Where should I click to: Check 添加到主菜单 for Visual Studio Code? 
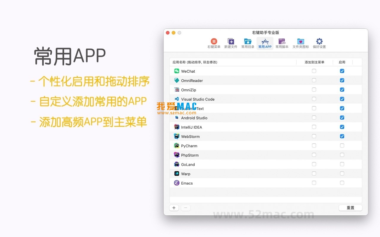click(314, 99)
